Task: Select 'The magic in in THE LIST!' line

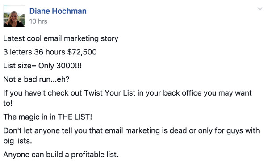Action: 48,117
